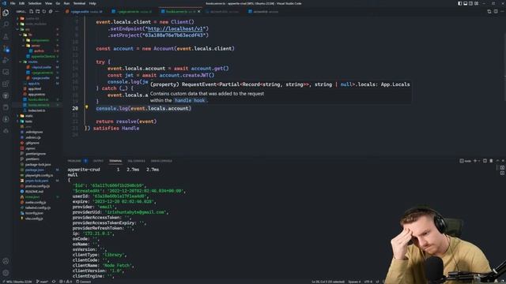The width and height of the screenshot is (506, 284).
Task: Click New Folder icon in Explorer header
Action: (x=38, y=11)
